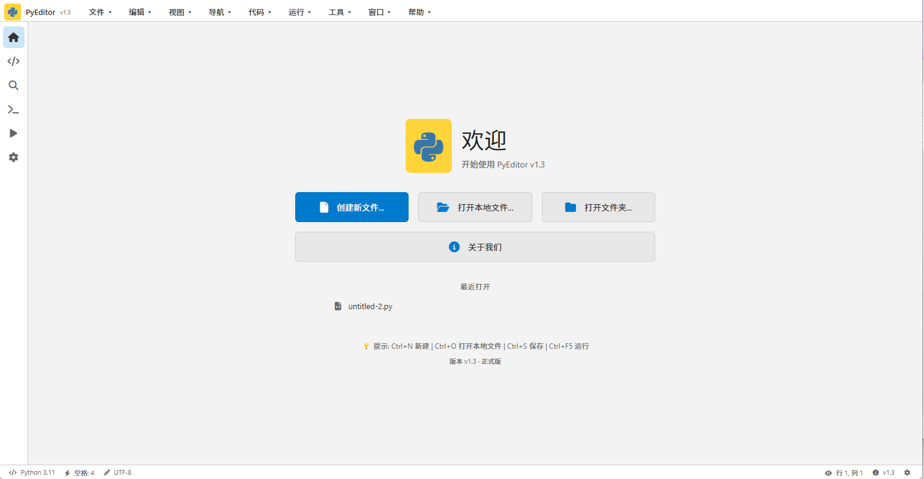Viewport: 924px width, 479px height.
Task: Click the info icon beside v1.3 in status bar
Action: [876, 472]
